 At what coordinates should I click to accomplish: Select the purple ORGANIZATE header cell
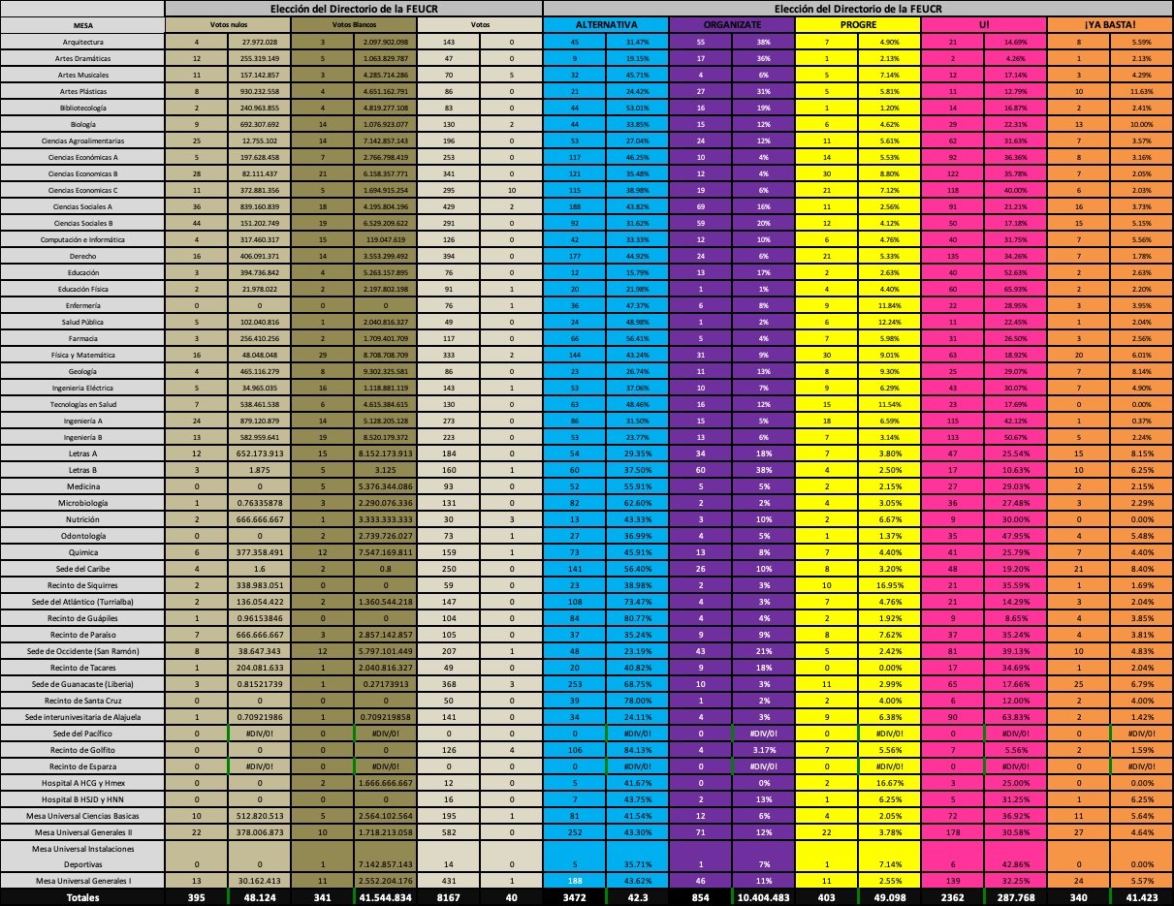pyautogui.click(x=732, y=24)
